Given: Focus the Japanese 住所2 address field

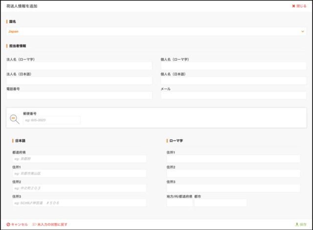Looking at the screenshot, I should click(79, 188).
